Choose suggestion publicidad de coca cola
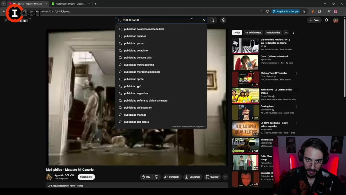This screenshot has width=346, height=195. click(161, 57)
